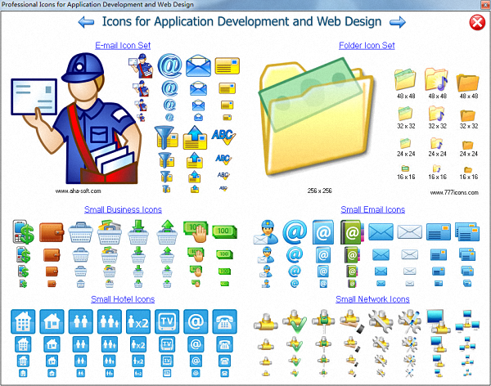Click the large ABC spell check icon
The image size is (491, 386).
[x=223, y=136]
